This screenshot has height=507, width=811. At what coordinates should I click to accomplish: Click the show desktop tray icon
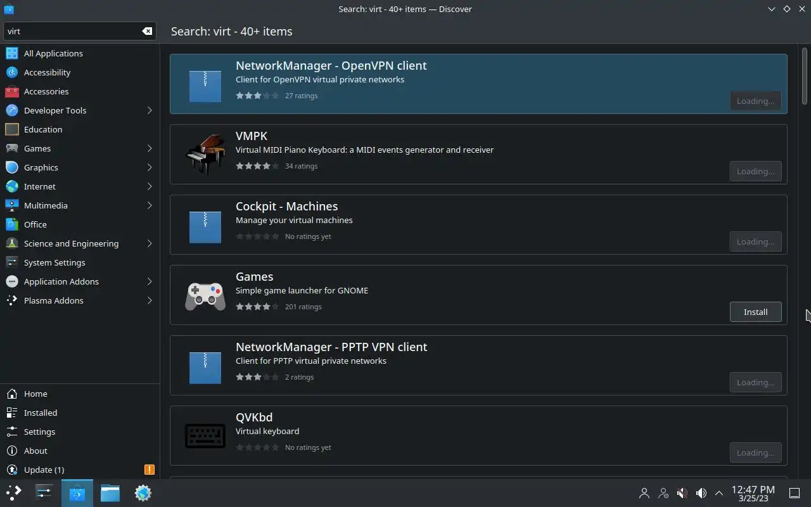[795, 493]
